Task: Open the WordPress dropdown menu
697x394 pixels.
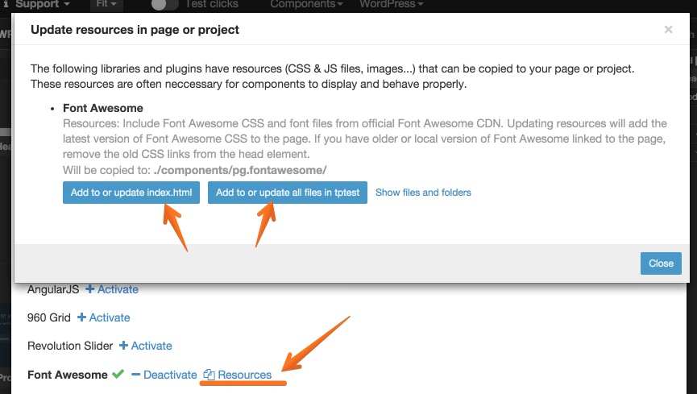Action: coord(391,5)
